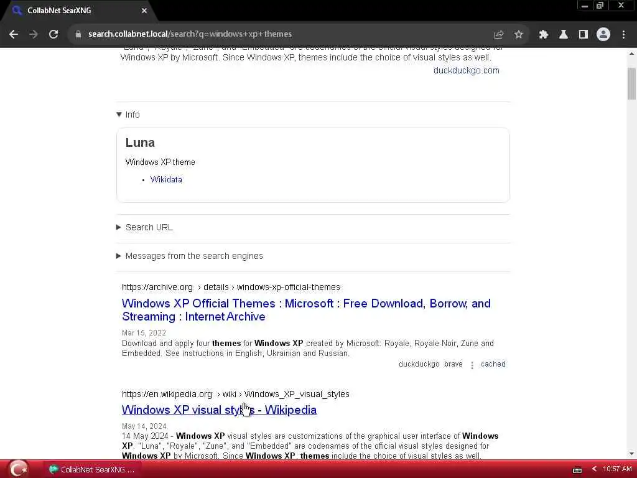Open the duckduckgo.com source link
The width and height of the screenshot is (637, 478).
click(467, 70)
